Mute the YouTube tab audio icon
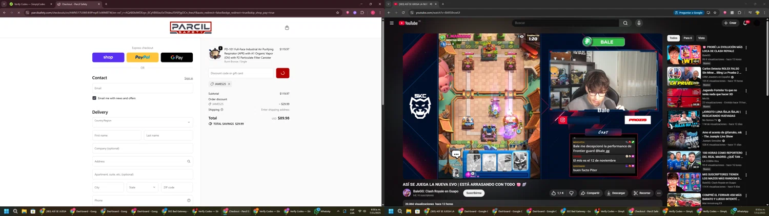This screenshot has width=769, height=216. [x=431, y=4]
